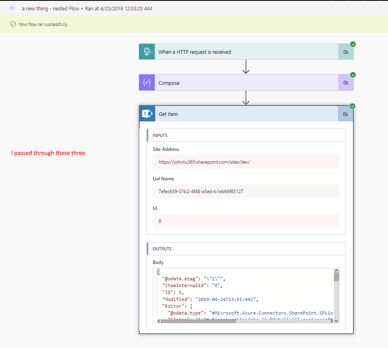Click the Id field showing 8
Viewport: 388px width, 348px height.
(x=246, y=221)
